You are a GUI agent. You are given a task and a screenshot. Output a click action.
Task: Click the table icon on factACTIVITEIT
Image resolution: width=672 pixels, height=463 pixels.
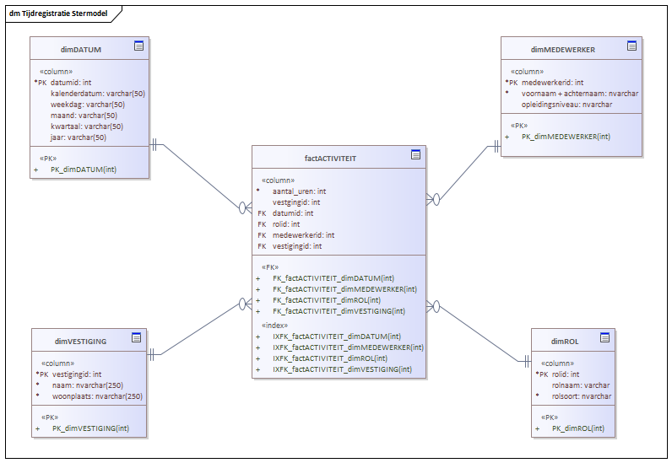click(415, 154)
